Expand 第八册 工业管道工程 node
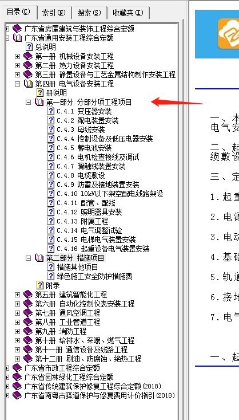The image size is (239, 420). 17,322
